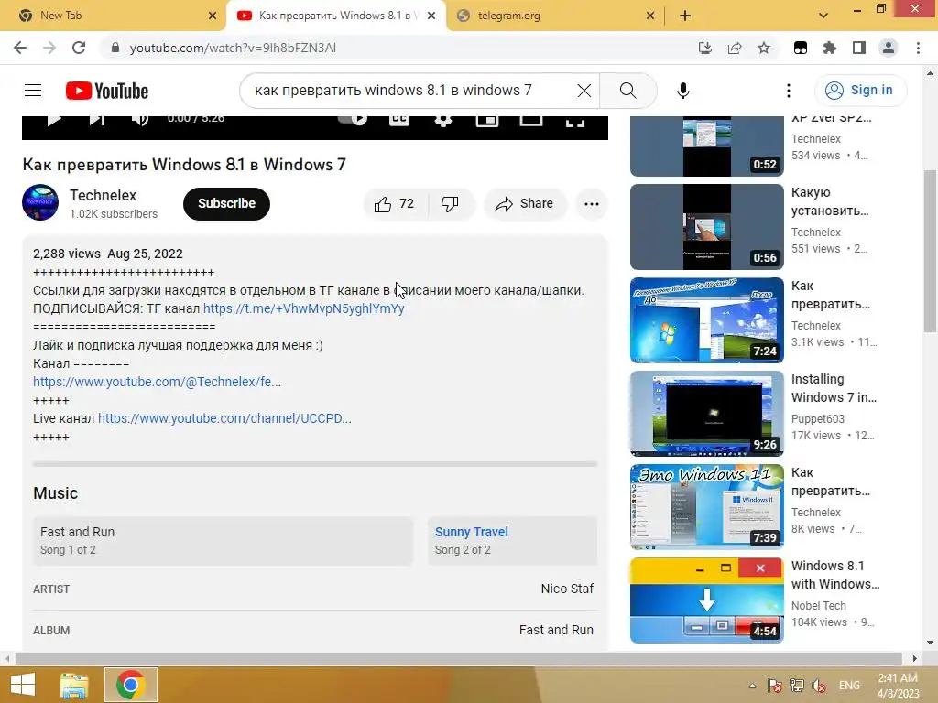Viewport: 938px width, 703px height.
Task: Open the Technelex channel name link
Action: coord(103,196)
